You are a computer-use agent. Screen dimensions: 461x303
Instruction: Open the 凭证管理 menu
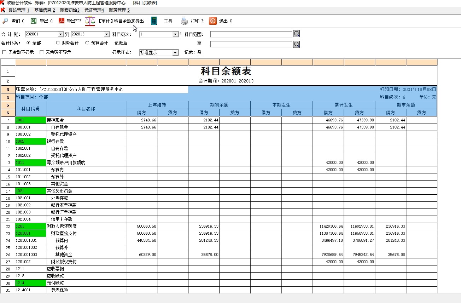click(94, 10)
